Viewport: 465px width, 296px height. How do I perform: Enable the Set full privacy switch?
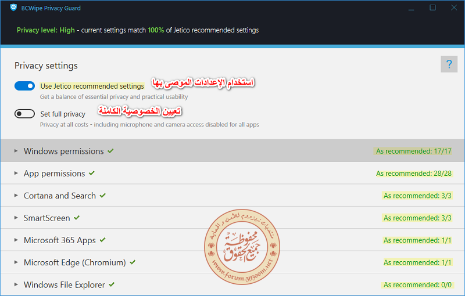point(24,114)
